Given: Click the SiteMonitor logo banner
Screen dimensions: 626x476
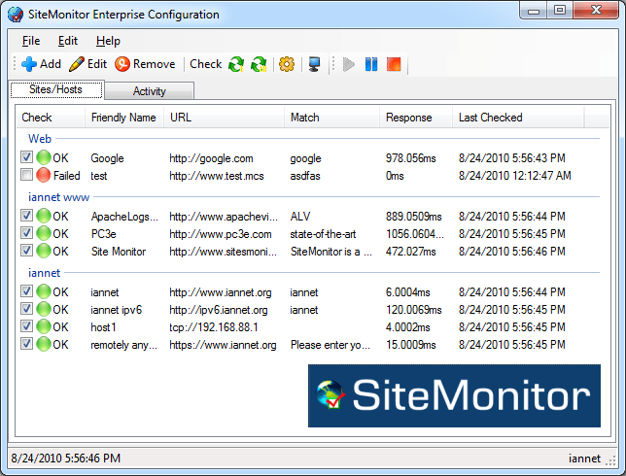Looking at the screenshot, I should click(x=454, y=395).
